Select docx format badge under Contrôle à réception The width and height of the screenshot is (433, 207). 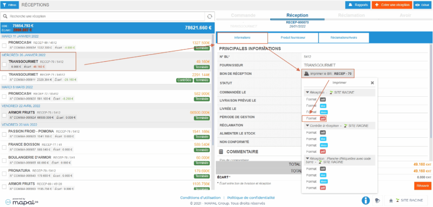tap(323, 145)
